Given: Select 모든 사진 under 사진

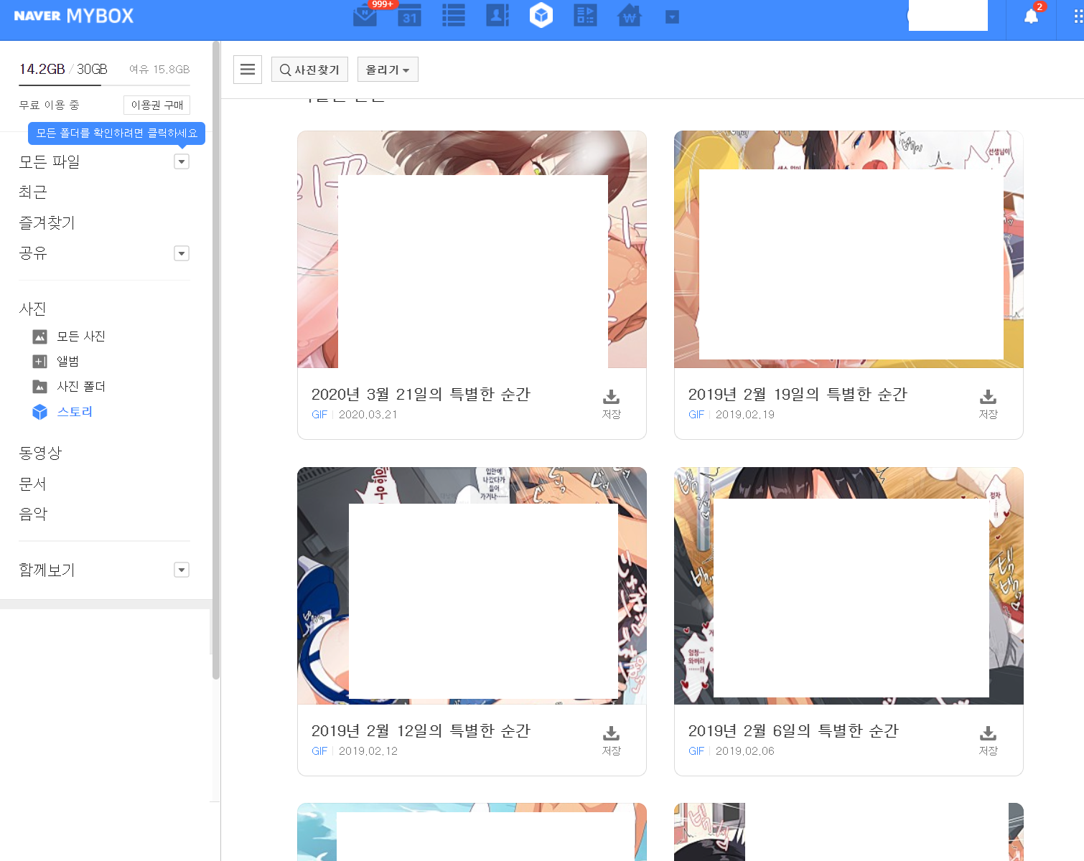Looking at the screenshot, I should (81, 337).
